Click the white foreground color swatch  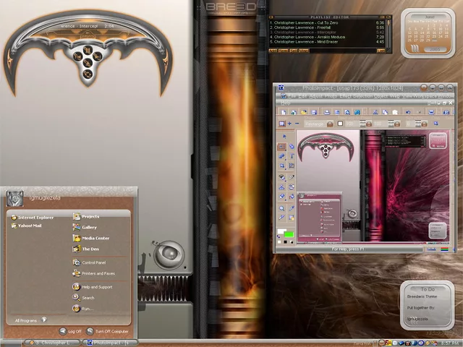point(282,231)
